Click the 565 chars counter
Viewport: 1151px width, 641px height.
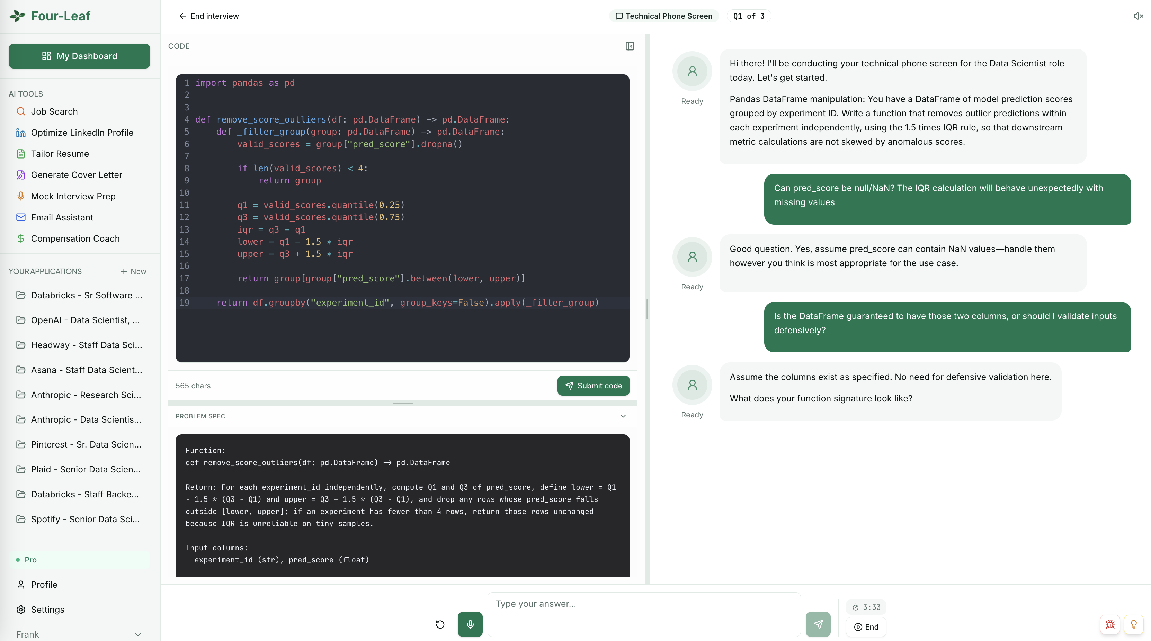[193, 386]
